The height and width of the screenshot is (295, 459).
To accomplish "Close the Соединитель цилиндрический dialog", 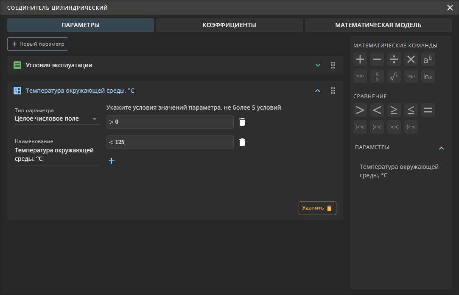I will (x=450, y=8).
